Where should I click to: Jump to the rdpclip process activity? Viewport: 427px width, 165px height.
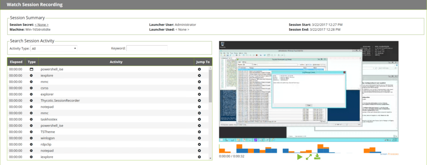pos(199,144)
